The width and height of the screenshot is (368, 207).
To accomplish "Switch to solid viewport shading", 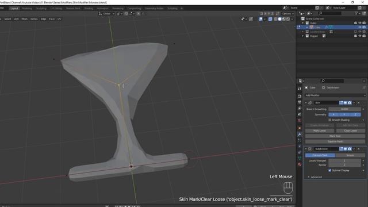I will point(280,19).
